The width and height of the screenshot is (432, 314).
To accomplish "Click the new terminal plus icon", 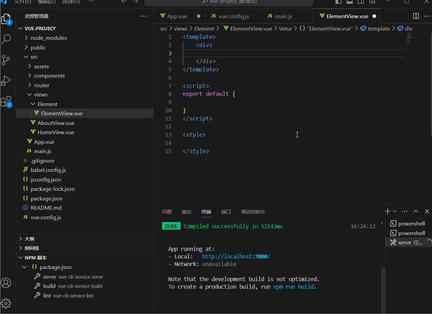I will pos(387,211).
